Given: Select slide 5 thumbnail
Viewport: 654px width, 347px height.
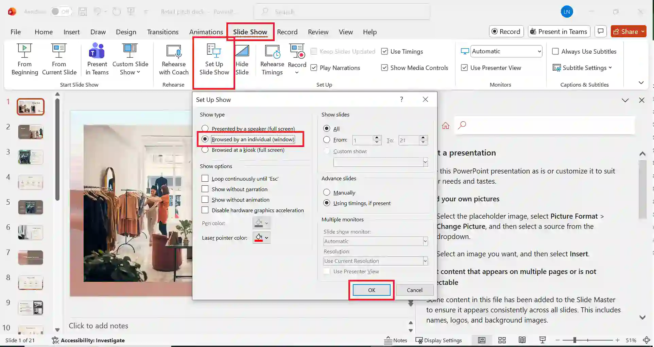Looking at the screenshot, I should pos(31,207).
